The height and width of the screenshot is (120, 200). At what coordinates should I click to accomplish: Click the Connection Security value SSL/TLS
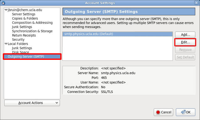coord(107,92)
